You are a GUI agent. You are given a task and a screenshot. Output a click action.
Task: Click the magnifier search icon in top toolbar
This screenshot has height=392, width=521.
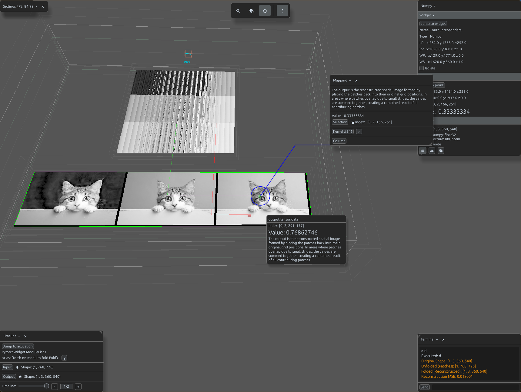tap(238, 11)
